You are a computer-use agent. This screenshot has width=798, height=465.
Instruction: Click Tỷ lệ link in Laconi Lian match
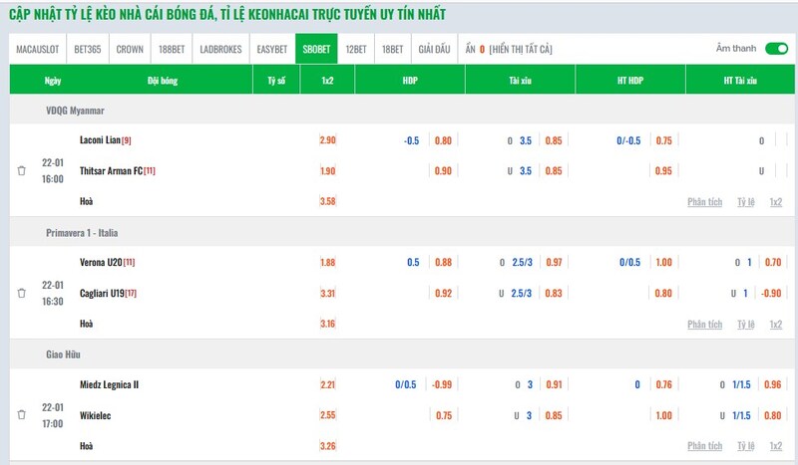tap(745, 202)
